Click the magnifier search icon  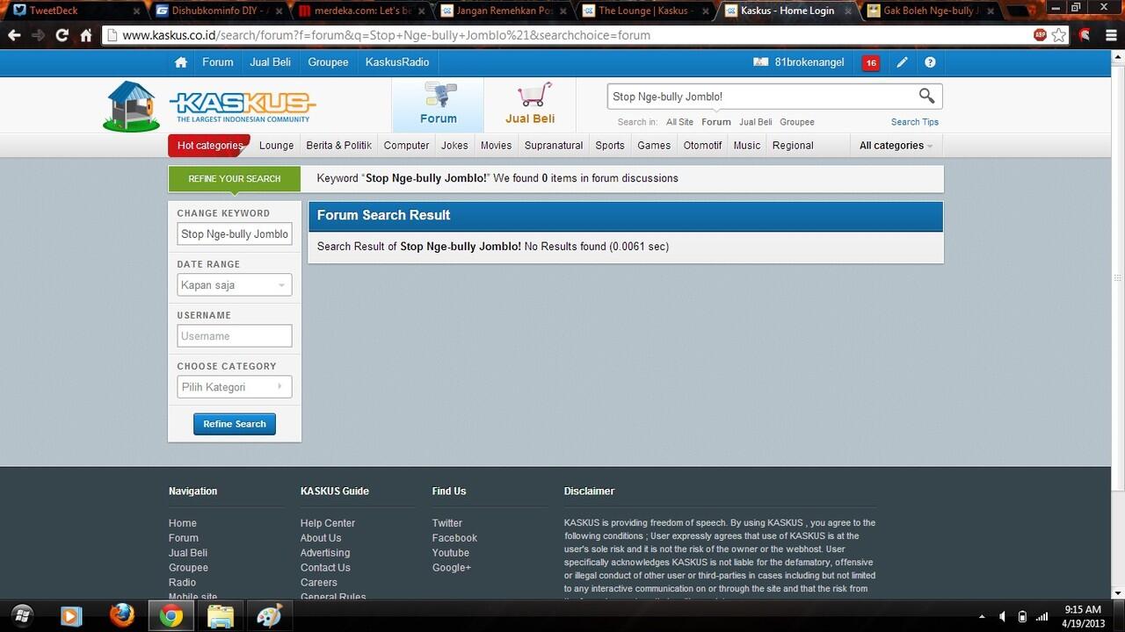click(x=926, y=96)
